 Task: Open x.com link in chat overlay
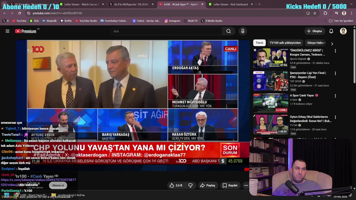38,182
